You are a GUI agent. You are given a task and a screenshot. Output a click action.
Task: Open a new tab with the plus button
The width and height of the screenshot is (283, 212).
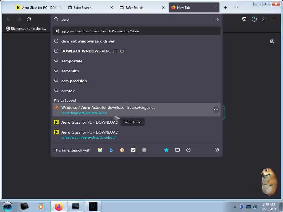(225, 7)
